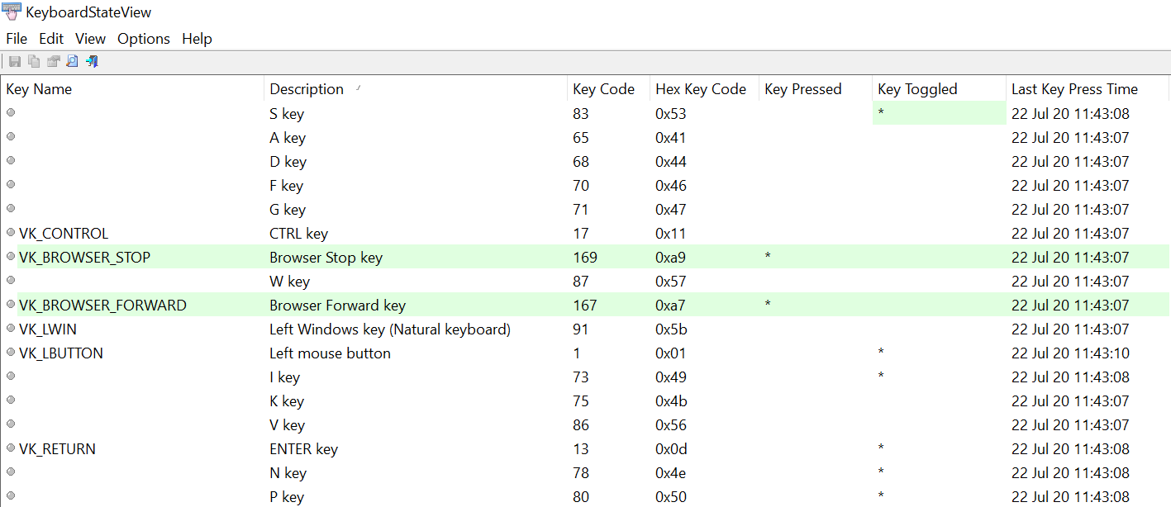The image size is (1171, 507).
Task: Open the View menu
Action: pyautogui.click(x=90, y=38)
